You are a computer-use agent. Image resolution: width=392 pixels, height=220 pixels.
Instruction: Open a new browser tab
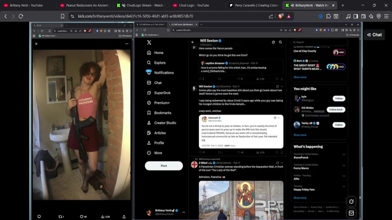pyautogui.click(x=343, y=5)
